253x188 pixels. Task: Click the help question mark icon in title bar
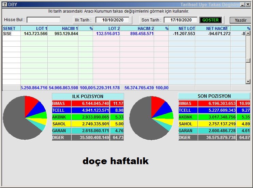(5, 4)
